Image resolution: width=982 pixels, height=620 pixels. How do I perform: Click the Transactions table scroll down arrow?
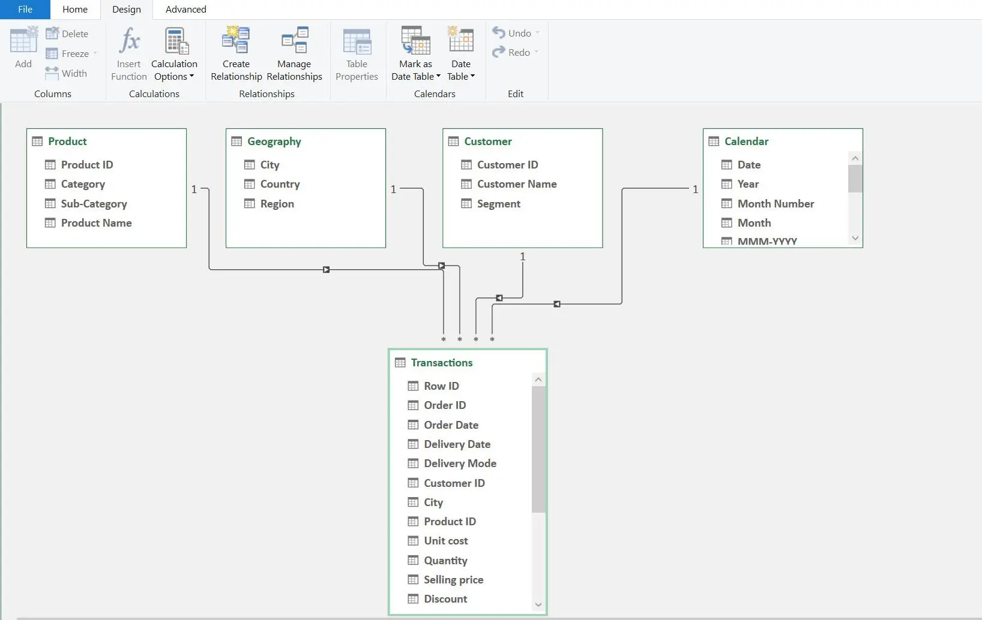(x=538, y=604)
